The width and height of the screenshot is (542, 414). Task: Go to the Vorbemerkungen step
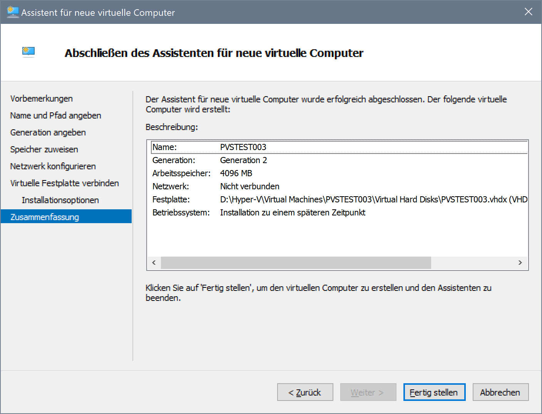pyautogui.click(x=42, y=98)
